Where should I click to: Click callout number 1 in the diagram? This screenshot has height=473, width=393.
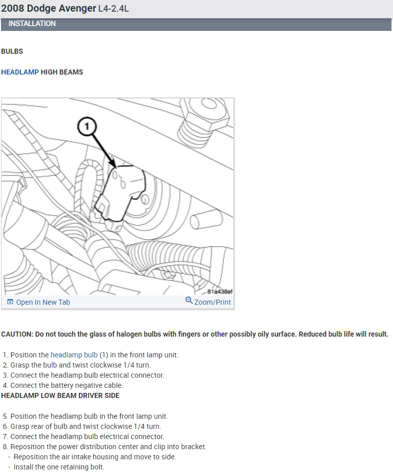click(x=87, y=126)
